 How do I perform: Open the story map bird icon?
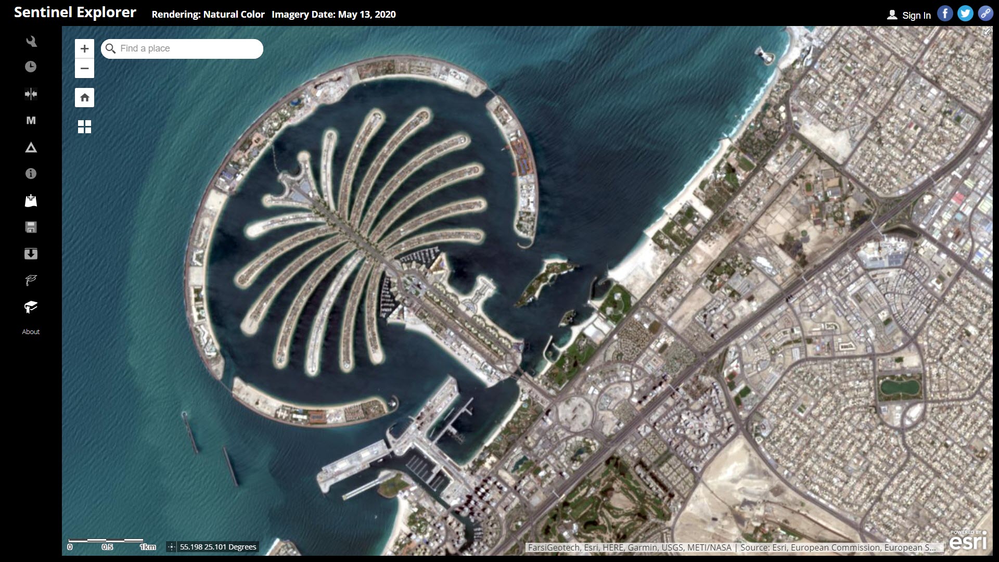click(31, 280)
